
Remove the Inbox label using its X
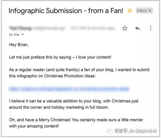(x=150, y=11)
